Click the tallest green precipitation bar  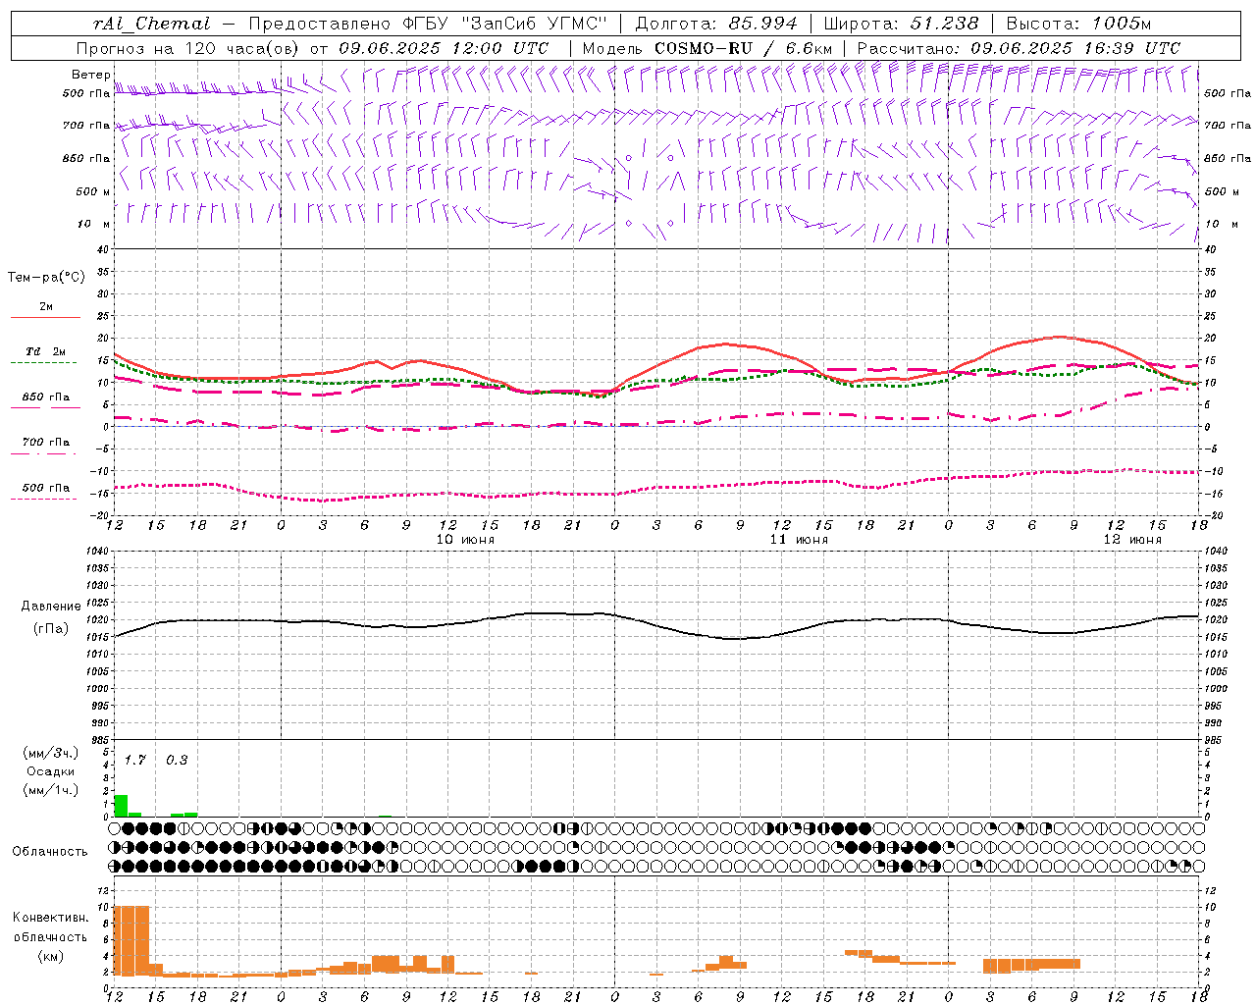pos(122,806)
